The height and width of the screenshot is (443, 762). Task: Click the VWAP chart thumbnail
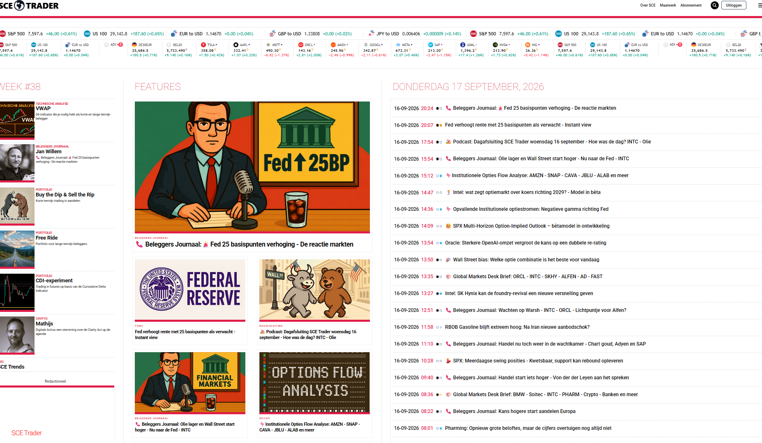click(x=17, y=120)
